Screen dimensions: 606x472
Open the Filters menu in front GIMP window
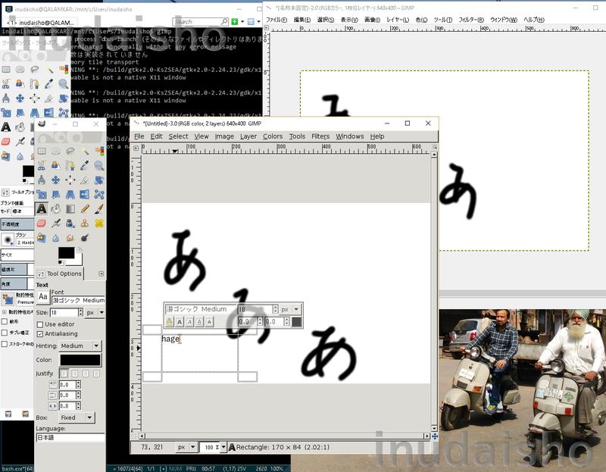(320, 136)
